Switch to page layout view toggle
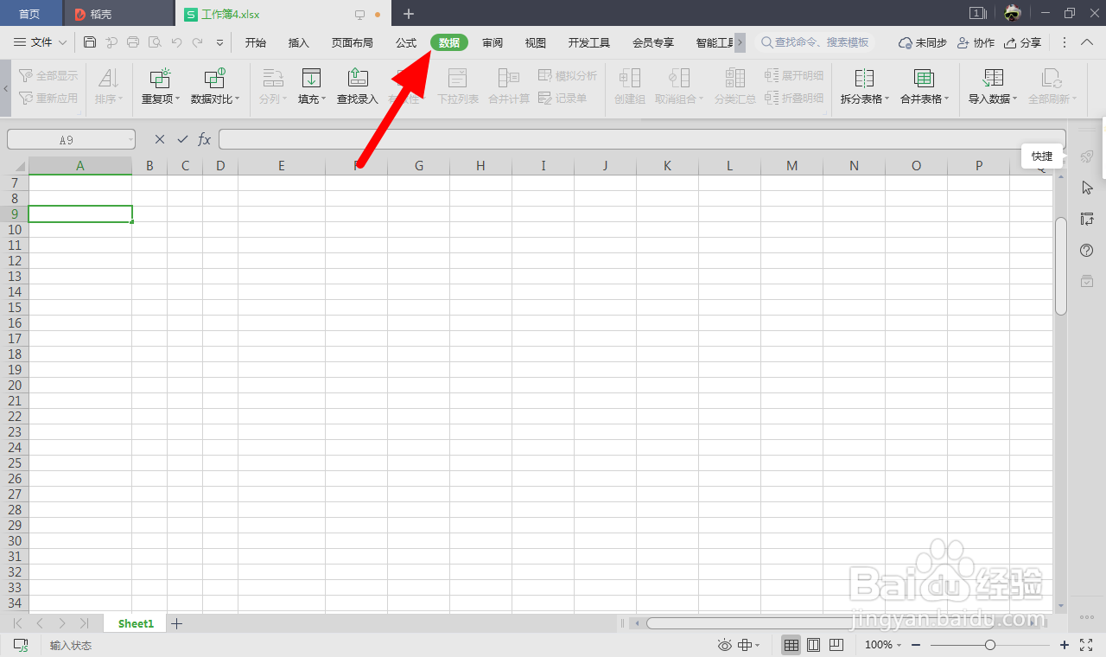This screenshot has width=1106, height=657. tap(813, 645)
